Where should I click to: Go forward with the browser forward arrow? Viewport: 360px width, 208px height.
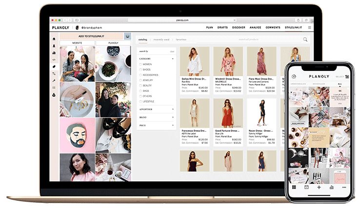70,20
